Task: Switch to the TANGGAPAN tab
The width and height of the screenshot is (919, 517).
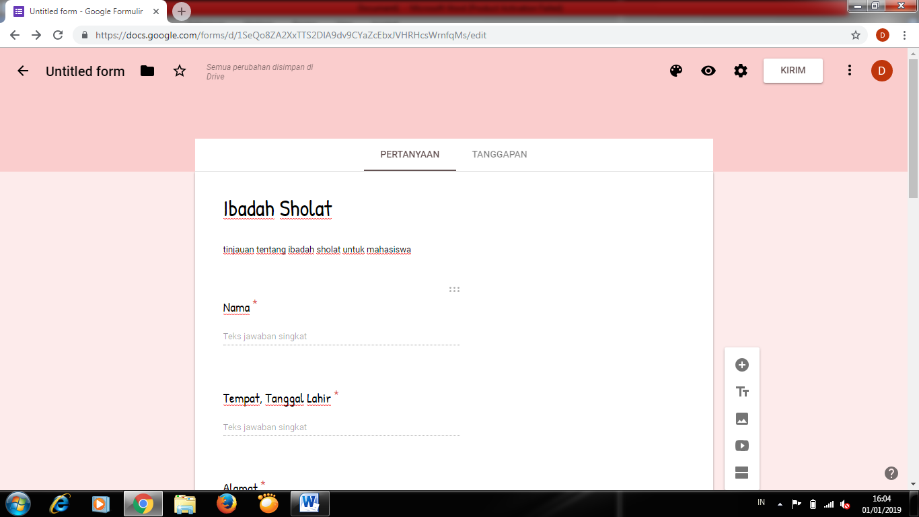Action: [x=499, y=154]
